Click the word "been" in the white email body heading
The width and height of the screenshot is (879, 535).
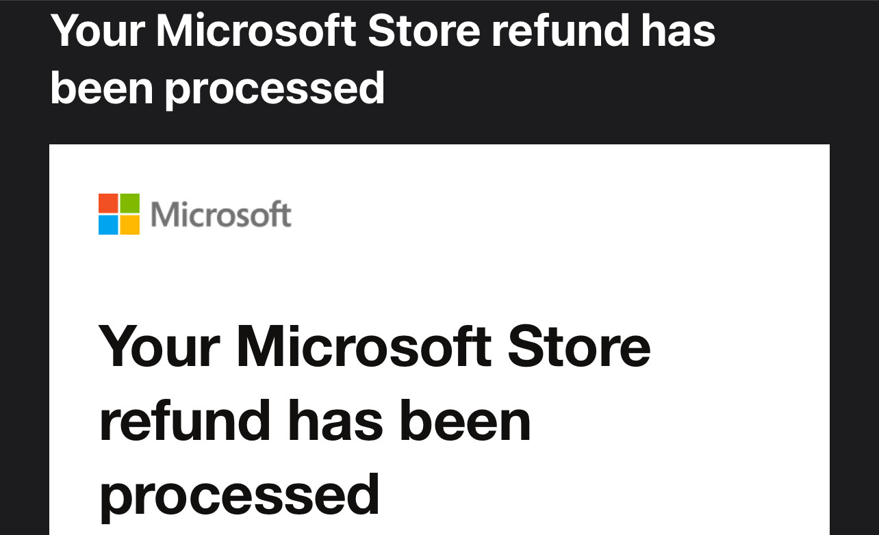[x=466, y=419]
